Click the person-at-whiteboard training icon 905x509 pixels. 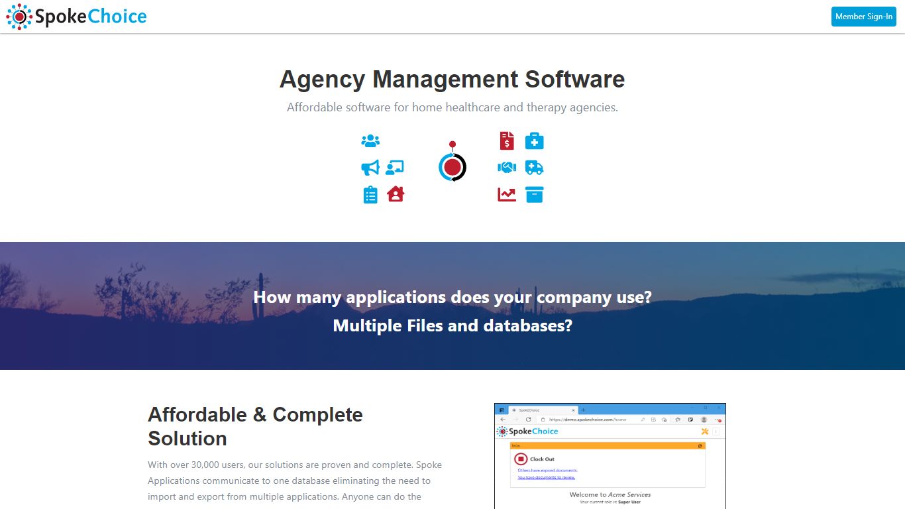point(395,168)
